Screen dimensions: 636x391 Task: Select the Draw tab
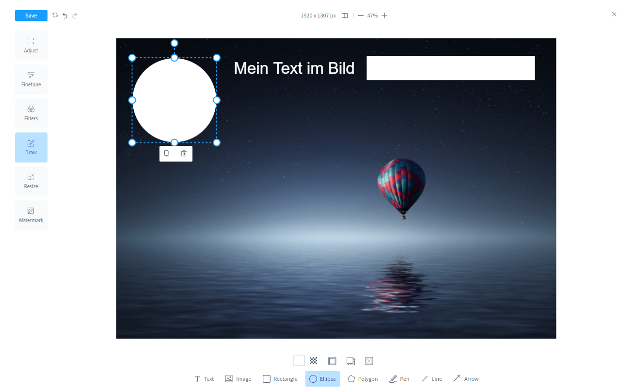coord(31,147)
